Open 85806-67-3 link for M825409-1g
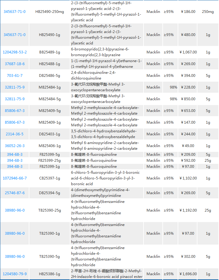219x280 pixels. point(15,122)
